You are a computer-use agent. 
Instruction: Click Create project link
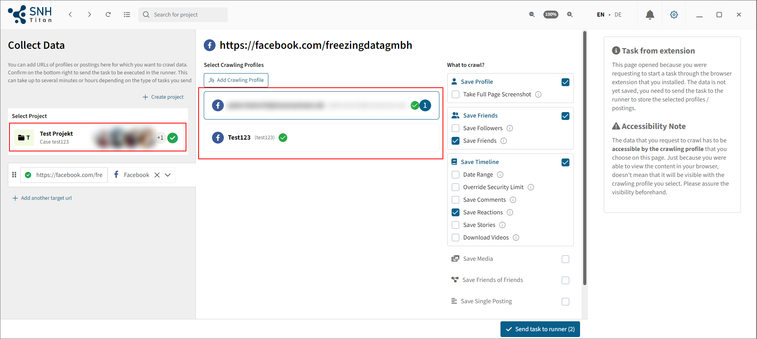pyautogui.click(x=163, y=97)
